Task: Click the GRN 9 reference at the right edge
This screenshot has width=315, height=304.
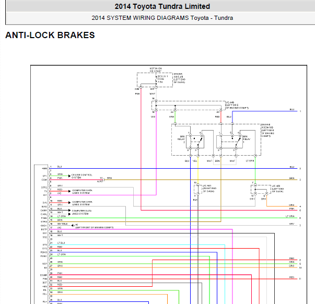Action: [295, 263]
